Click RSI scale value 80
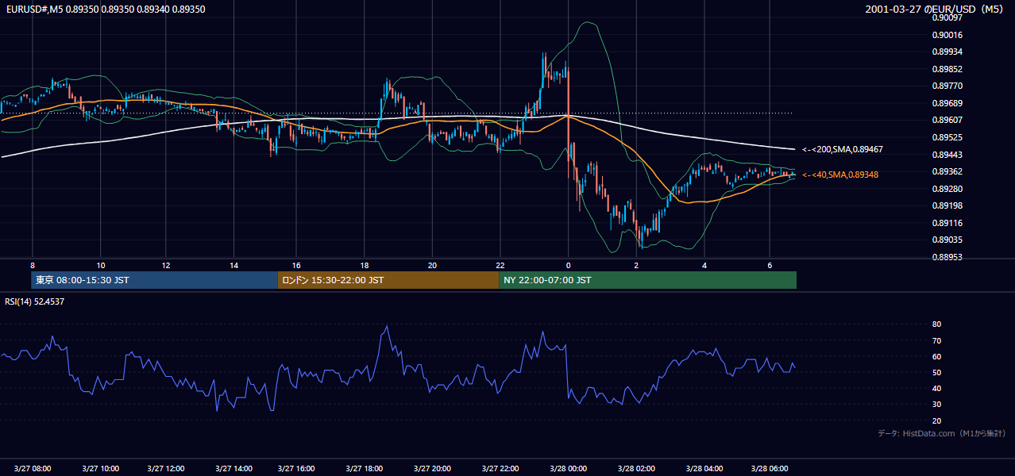The width and height of the screenshot is (1015, 476). pyautogui.click(x=937, y=324)
